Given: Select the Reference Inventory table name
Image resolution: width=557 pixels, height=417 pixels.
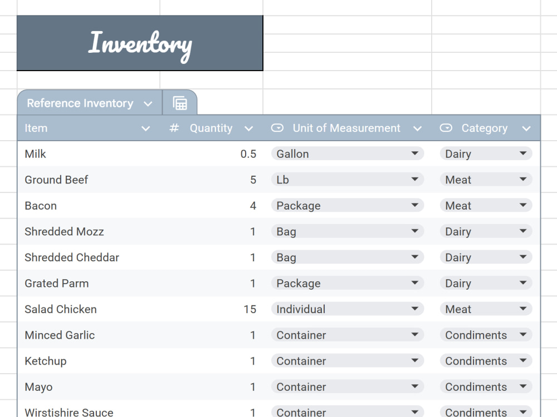Looking at the screenshot, I should pyautogui.click(x=80, y=103).
